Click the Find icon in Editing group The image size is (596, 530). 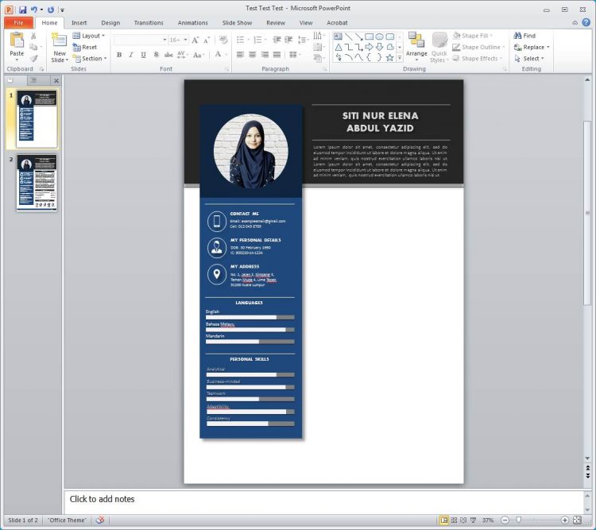[x=524, y=36]
